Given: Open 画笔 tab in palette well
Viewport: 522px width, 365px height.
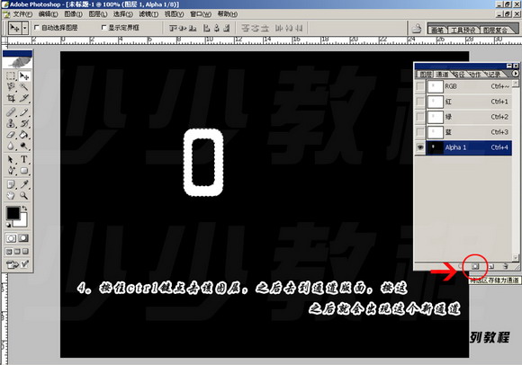Looking at the screenshot, I should (437, 30).
